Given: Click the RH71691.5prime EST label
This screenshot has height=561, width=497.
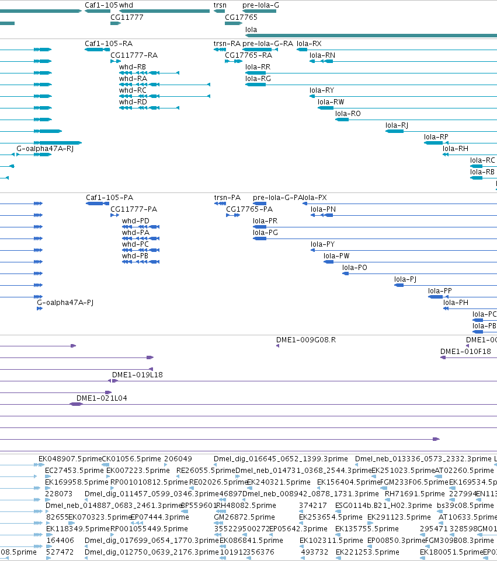Looking at the screenshot, I should click(x=415, y=494).
